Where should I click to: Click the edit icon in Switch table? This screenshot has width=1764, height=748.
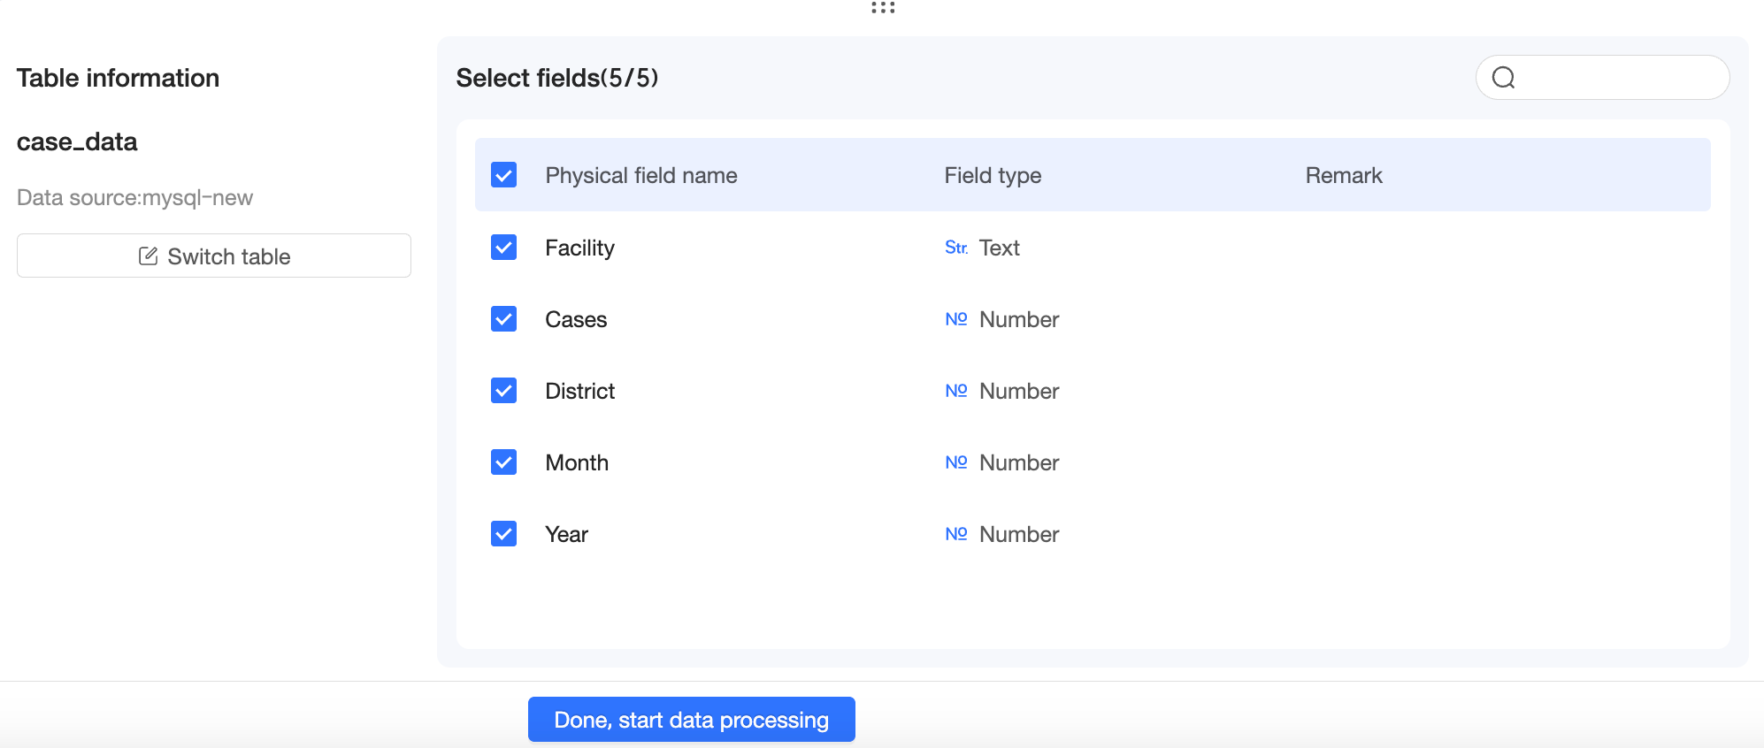pyautogui.click(x=148, y=256)
